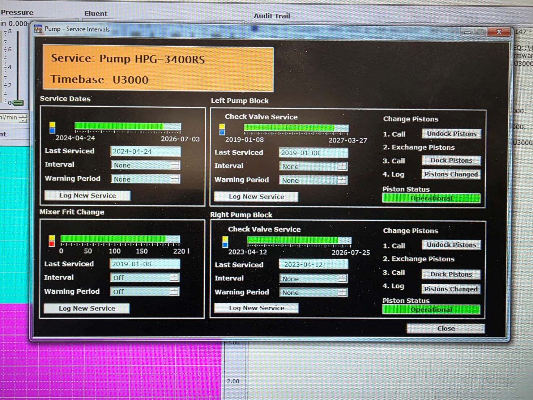Click the 'Service Dates' section label
This screenshot has height=400, width=533.
65,99
